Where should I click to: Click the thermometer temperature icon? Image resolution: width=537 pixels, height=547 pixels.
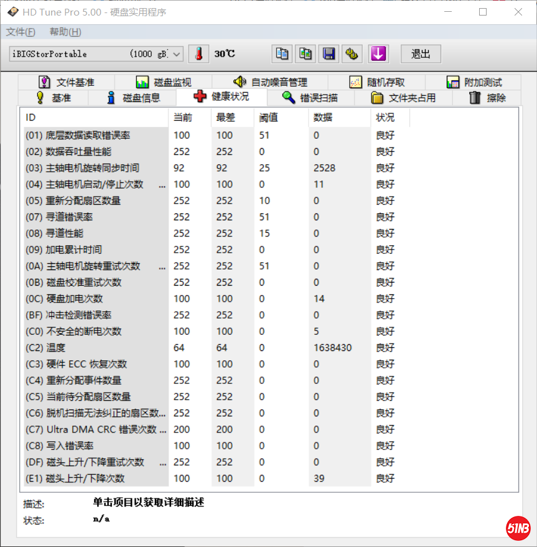point(198,54)
